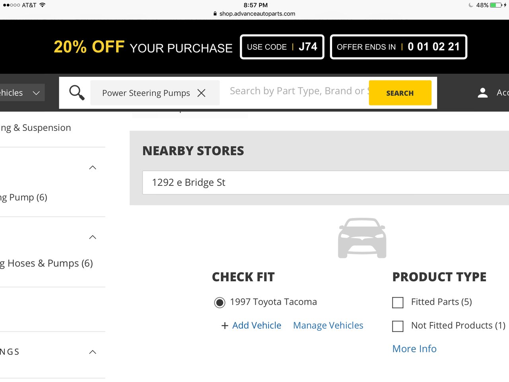This screenshot has height=382, width=509.
Task: Remove the Power Steering Pumps filter chip
Action: [202, 93]
